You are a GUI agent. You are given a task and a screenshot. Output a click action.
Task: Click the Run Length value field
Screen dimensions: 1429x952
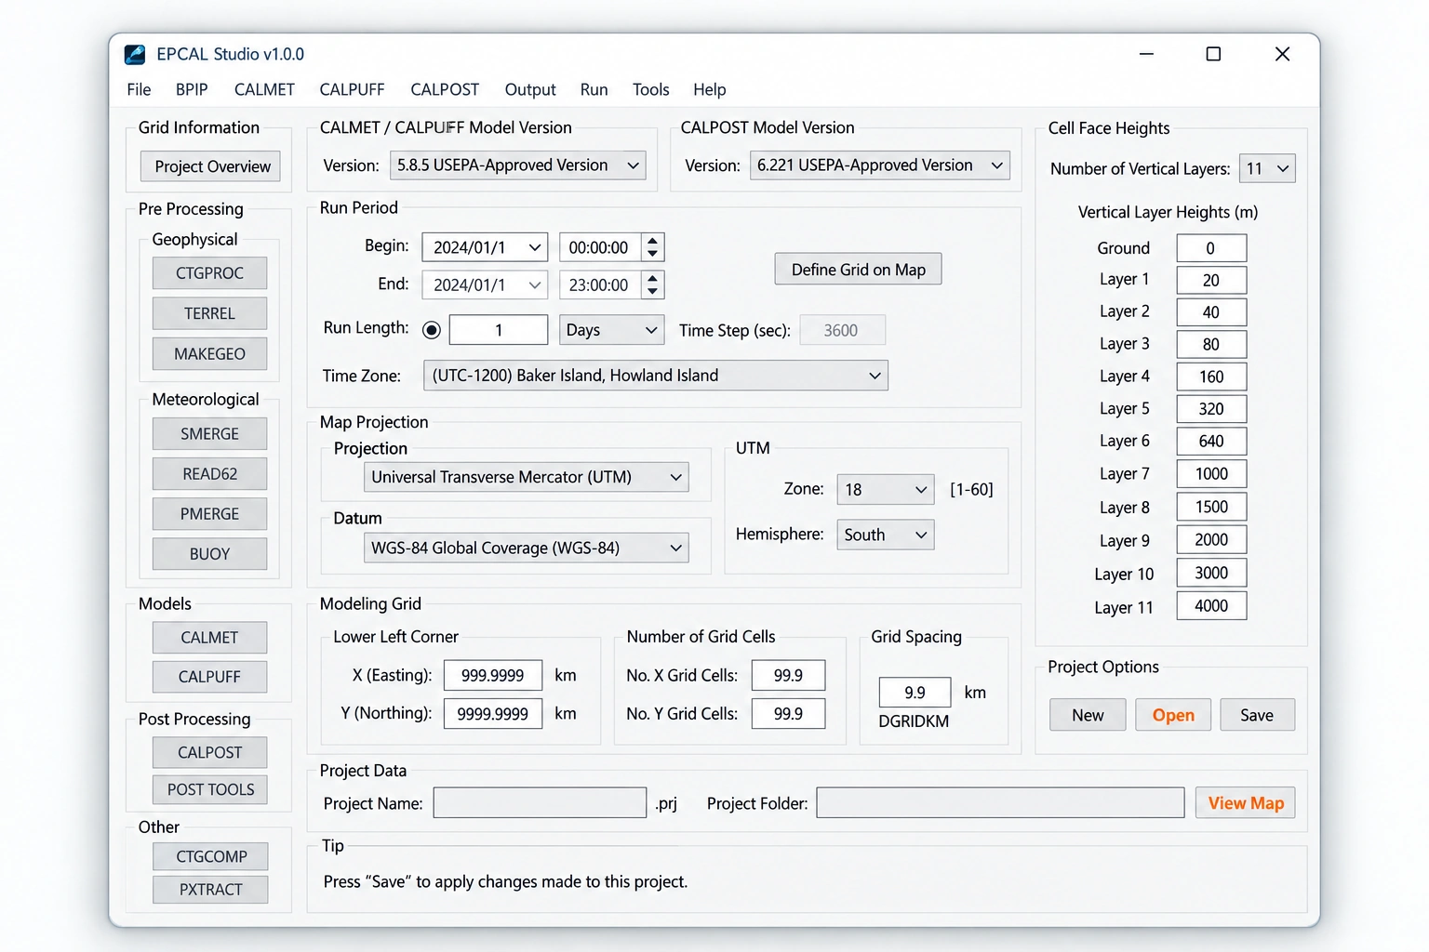pos(499,330)
